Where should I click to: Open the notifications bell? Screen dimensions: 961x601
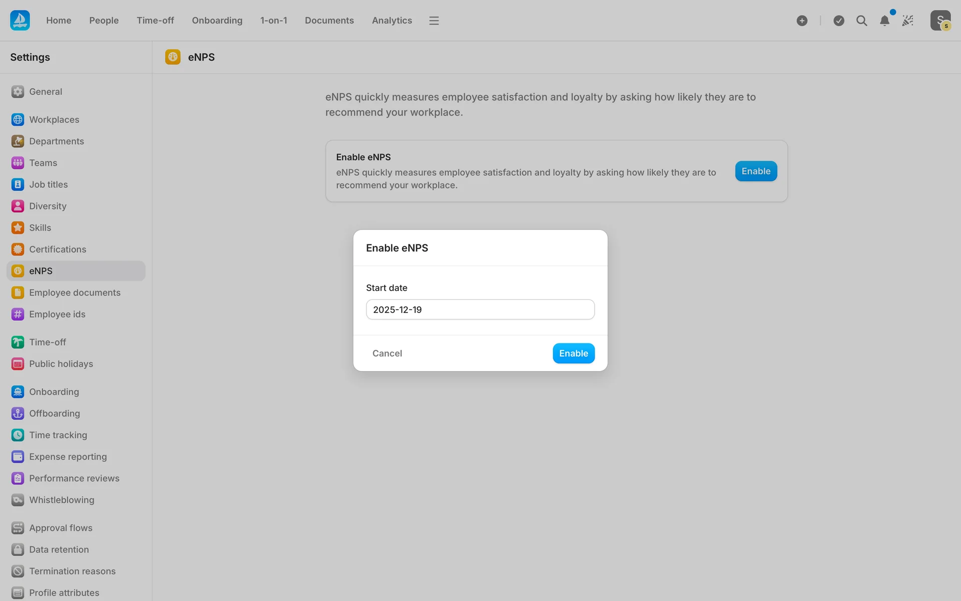click(884, 21)
